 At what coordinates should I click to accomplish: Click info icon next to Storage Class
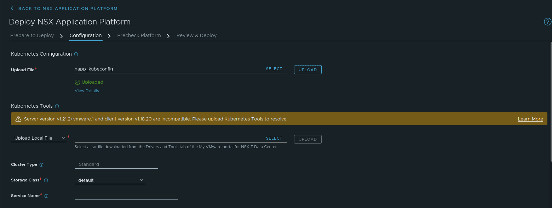[x=46, y=180]
